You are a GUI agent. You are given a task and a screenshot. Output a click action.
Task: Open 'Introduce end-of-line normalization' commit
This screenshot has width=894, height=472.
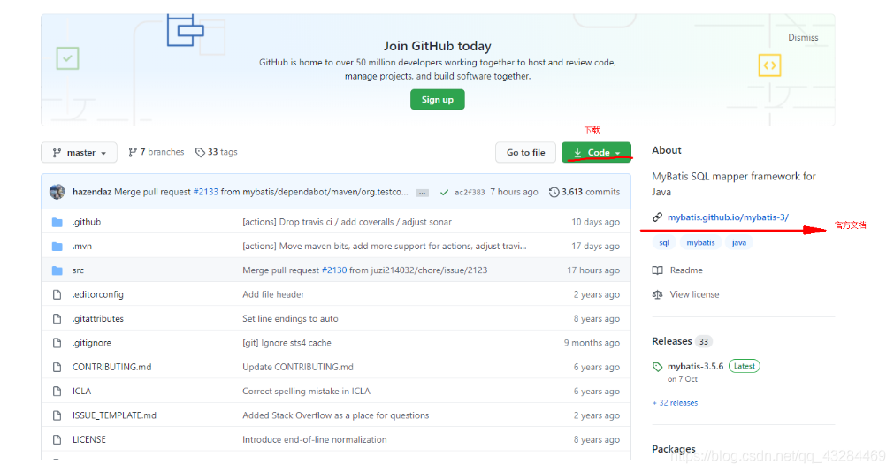[x=314, y=439]
